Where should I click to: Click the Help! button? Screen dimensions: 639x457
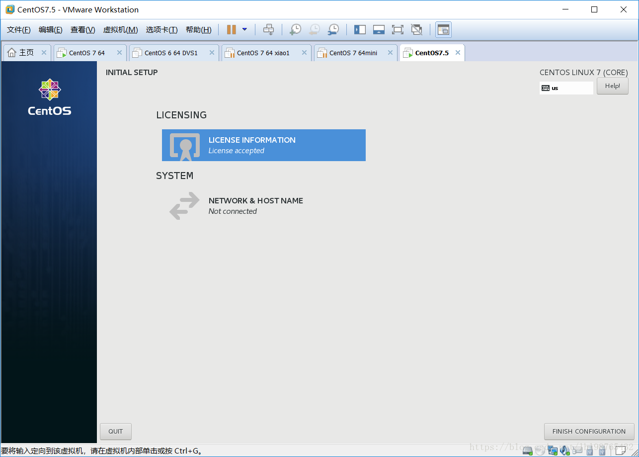pyautogui.click(x=613, y=86)
